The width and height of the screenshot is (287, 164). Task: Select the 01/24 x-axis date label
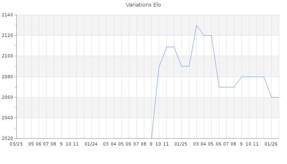click(91, 144)
